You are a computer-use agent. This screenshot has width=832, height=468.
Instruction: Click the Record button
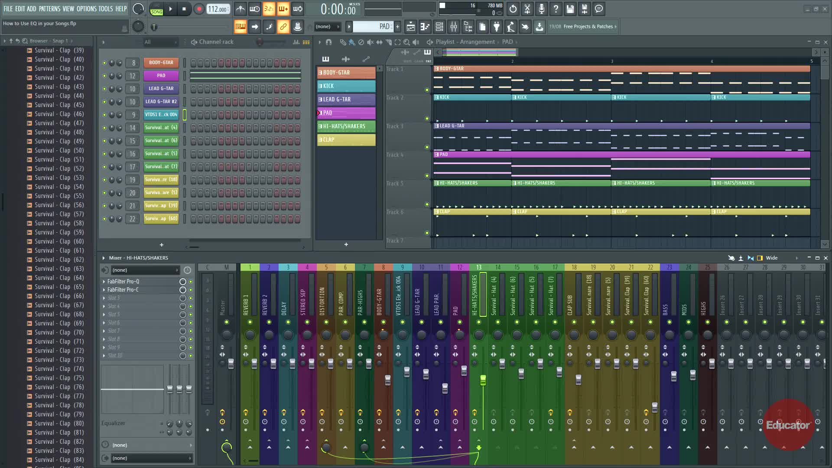[199, 9]
